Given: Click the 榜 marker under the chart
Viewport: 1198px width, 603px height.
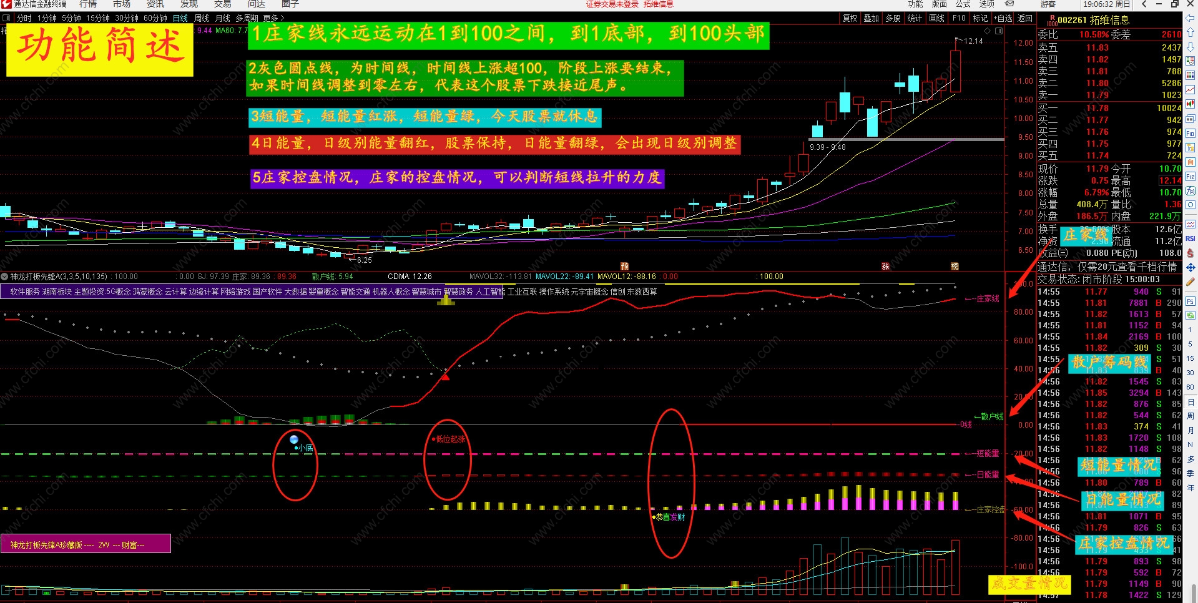Looking at the screenshot, I should [x=955, y=267].
